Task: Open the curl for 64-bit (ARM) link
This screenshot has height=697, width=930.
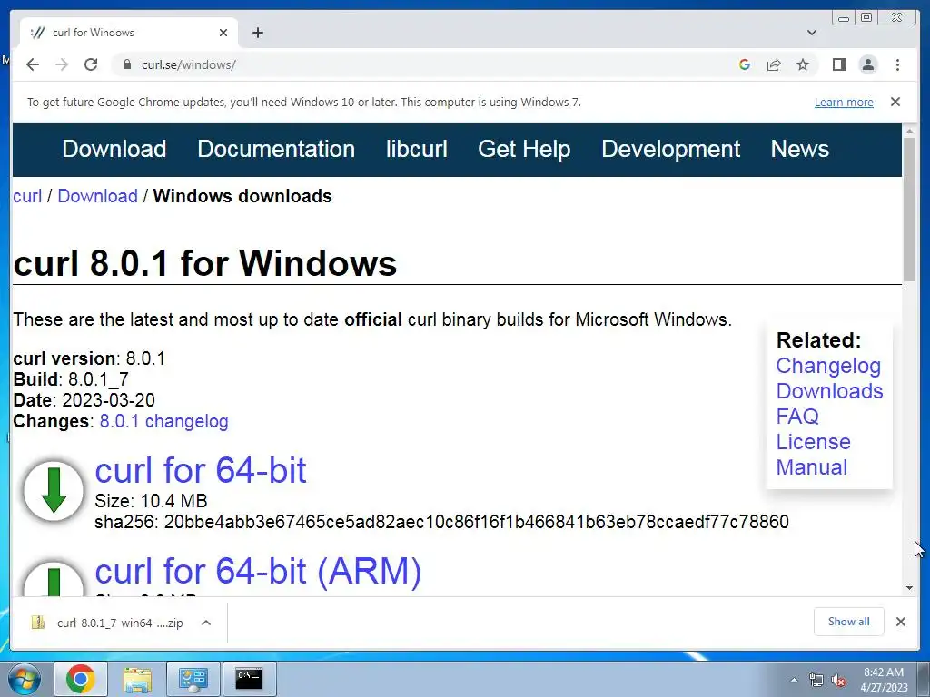Action: click(x=258, y=572)
